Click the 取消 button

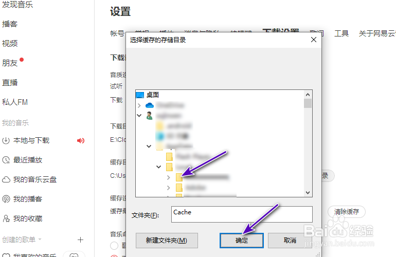coord(290,241)
